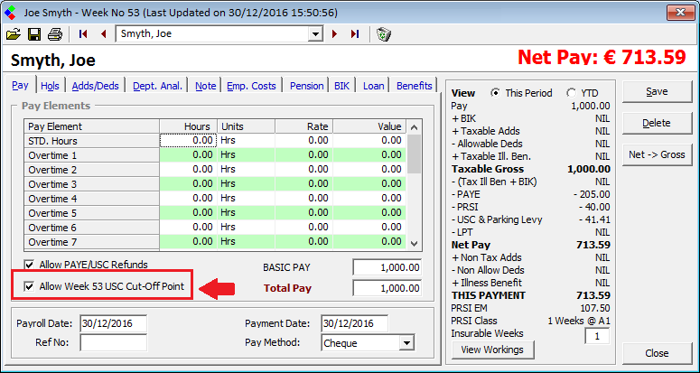This screenshot has width=700, height=373.
Task: Click the View Workings button
Action: point(491,350)
